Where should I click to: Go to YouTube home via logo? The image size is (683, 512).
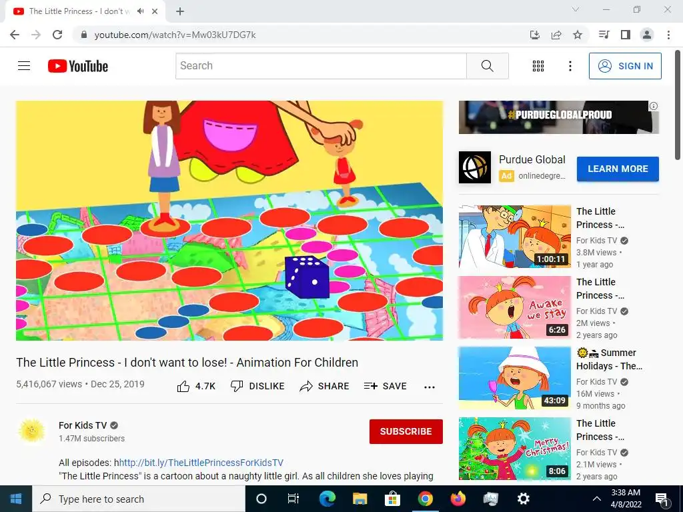click(77, 66)
